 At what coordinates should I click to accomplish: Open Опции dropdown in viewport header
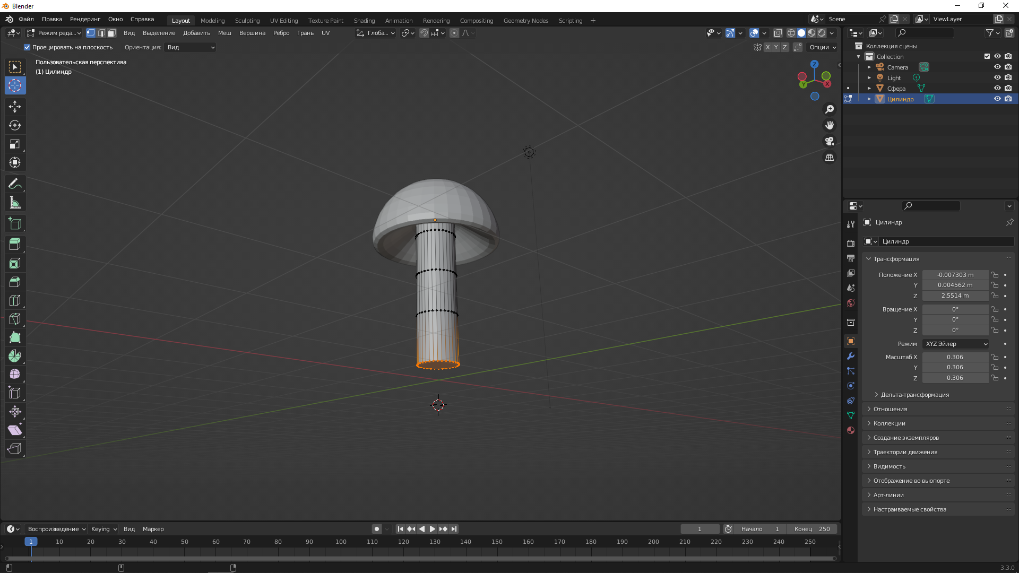pyautogui.click(x=822, y=47)
